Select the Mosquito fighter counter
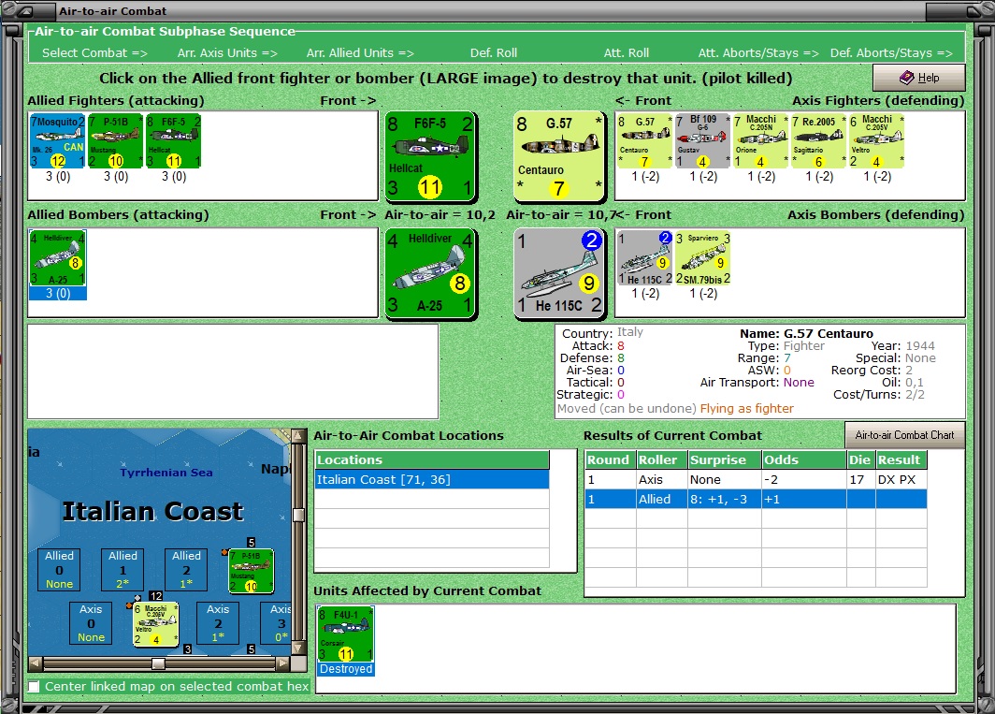This screenshot has width=995, height=714. (58, 141)
